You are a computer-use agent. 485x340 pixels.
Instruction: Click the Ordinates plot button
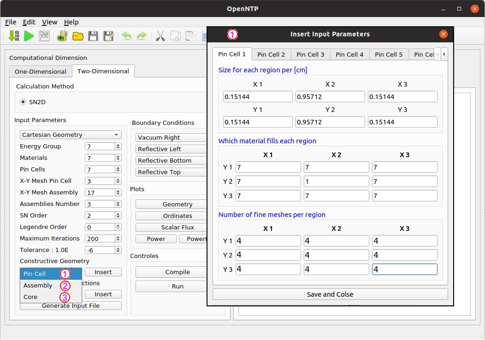(x=171, y=216)
